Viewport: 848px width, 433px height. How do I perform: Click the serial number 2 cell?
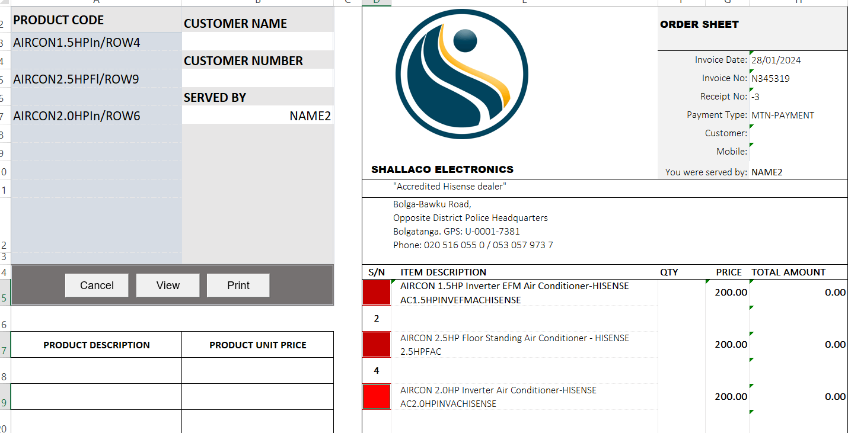click(377, 319)
